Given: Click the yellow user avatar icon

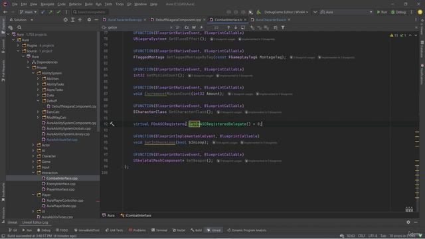Looking at the screenshot, I should click(x=420, y=12).
